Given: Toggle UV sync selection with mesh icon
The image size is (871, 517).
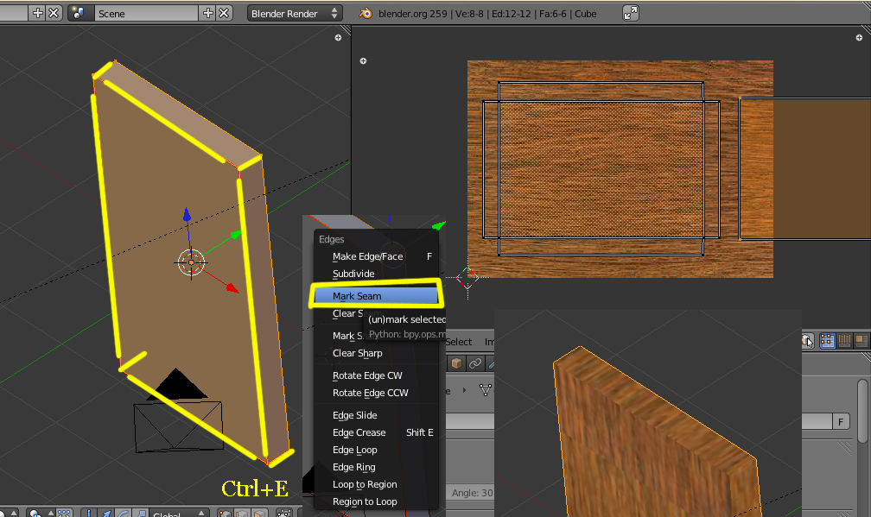Looking at the screenshot, I should click(x=807, y=341).
